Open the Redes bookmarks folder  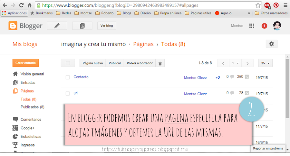[x=63, y=13]
